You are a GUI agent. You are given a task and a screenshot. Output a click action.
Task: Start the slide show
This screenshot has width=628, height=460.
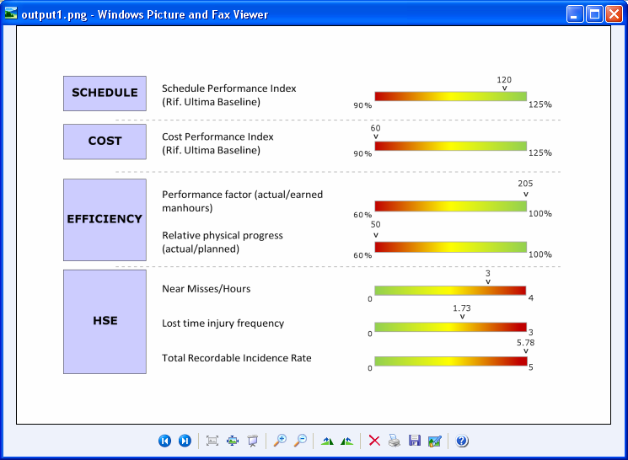point(252,441)
